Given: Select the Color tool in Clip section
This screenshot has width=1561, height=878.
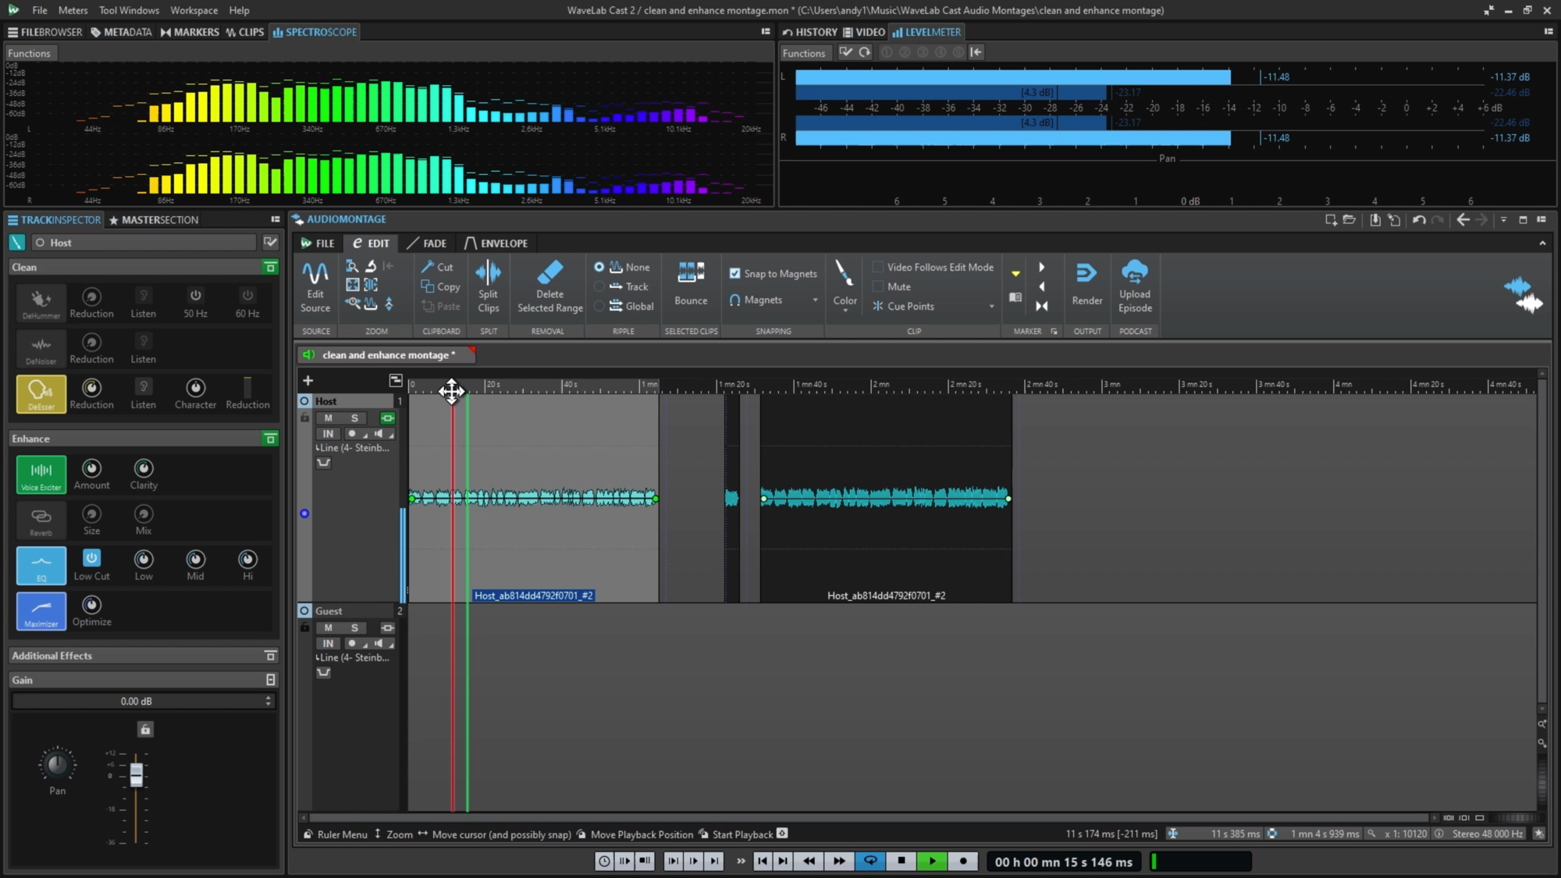Looking at the screenshot, I should click(x=844, y=284).
